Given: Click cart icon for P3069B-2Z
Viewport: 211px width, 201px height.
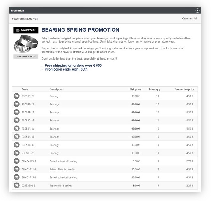Looking at the screenshot, I should 17,104.
